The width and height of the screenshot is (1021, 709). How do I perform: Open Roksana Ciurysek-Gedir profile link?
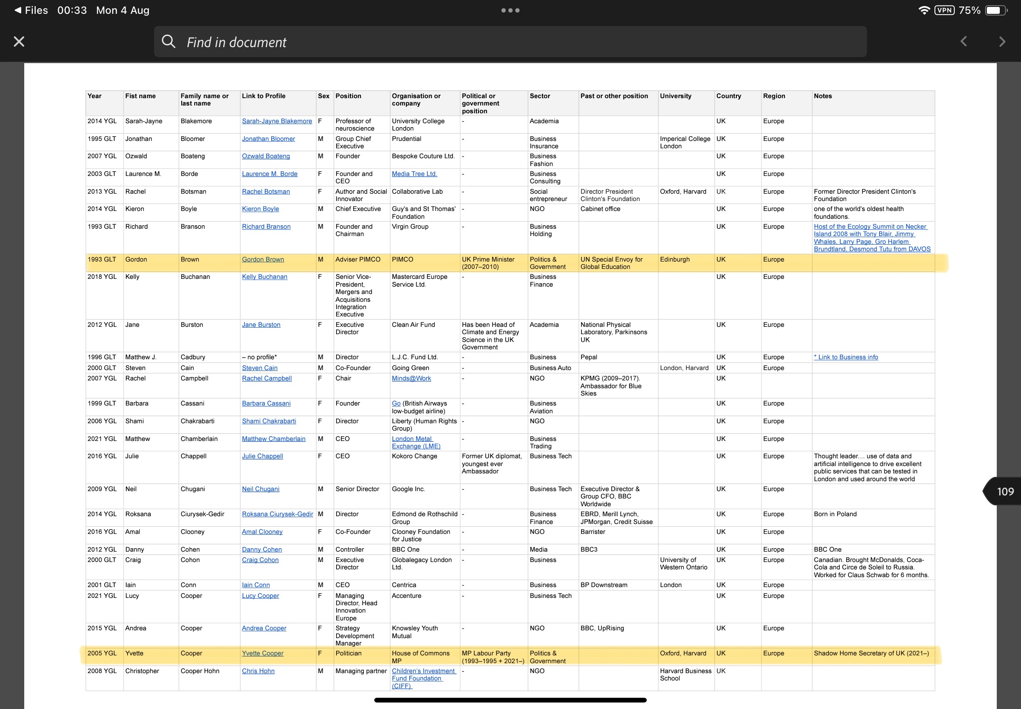[277, 514]
